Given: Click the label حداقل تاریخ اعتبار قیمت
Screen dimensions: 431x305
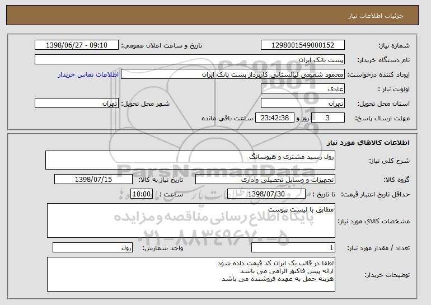Looking at the screenshot, I should pyautogui.click(x=376, y=195).
